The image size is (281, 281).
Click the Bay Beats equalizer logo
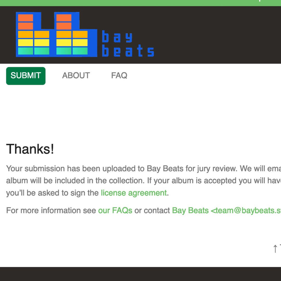pyautogui.click(x=56, y=35)
